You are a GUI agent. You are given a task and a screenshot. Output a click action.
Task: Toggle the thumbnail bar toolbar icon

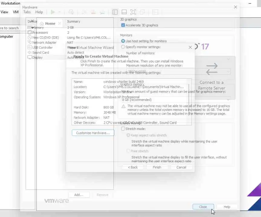[x=124, y=12]
